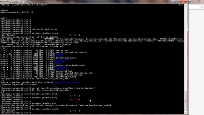Minimize the MINGW32 terminal window
Screen dimensions: 204x115
173,1
